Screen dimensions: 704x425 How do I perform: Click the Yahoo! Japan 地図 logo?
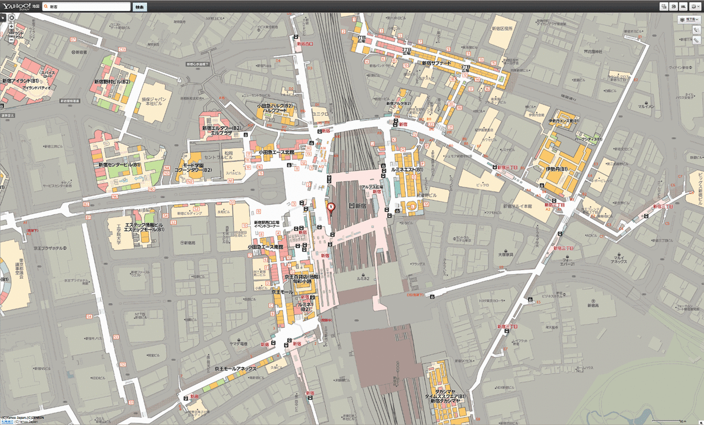(20, 7)
